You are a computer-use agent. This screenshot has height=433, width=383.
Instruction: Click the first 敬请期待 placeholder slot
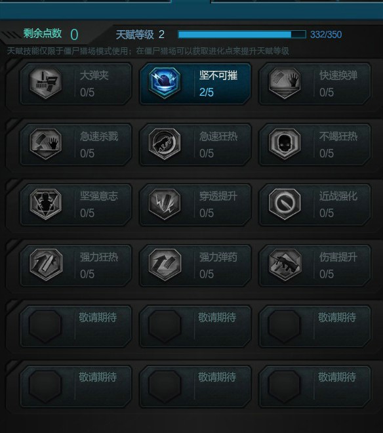[x=76, y=326]
